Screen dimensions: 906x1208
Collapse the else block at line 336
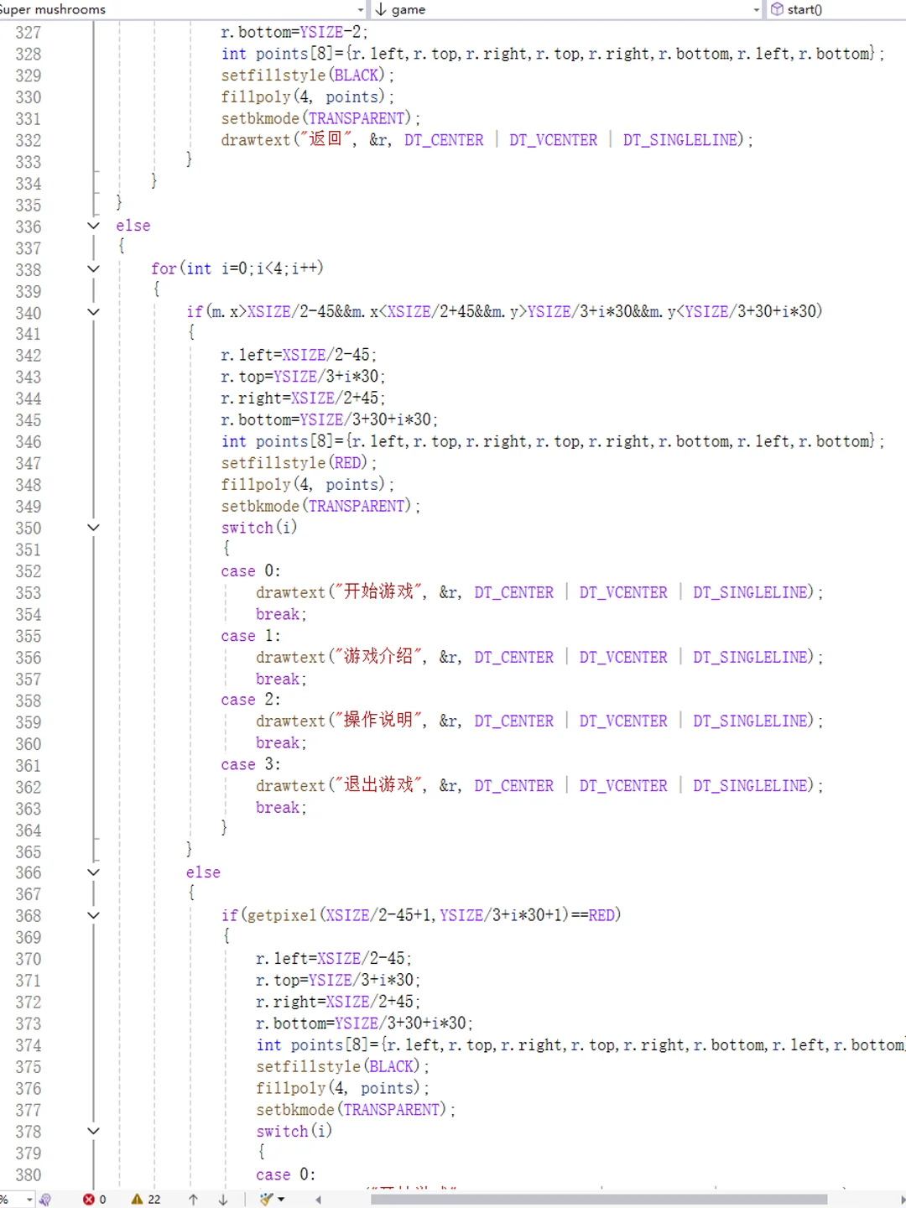(93, 226)
